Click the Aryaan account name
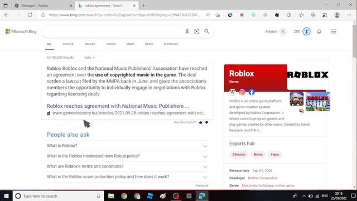 271,31
